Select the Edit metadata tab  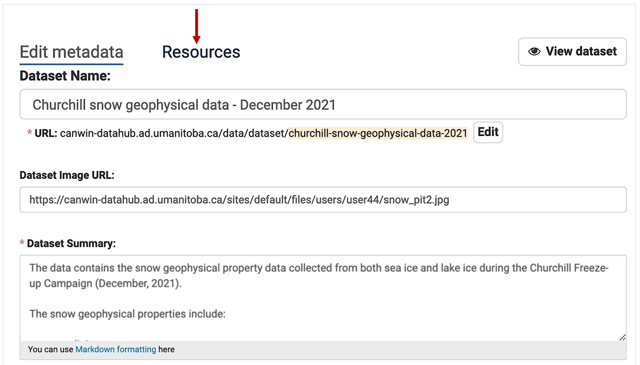pos(71,52)
